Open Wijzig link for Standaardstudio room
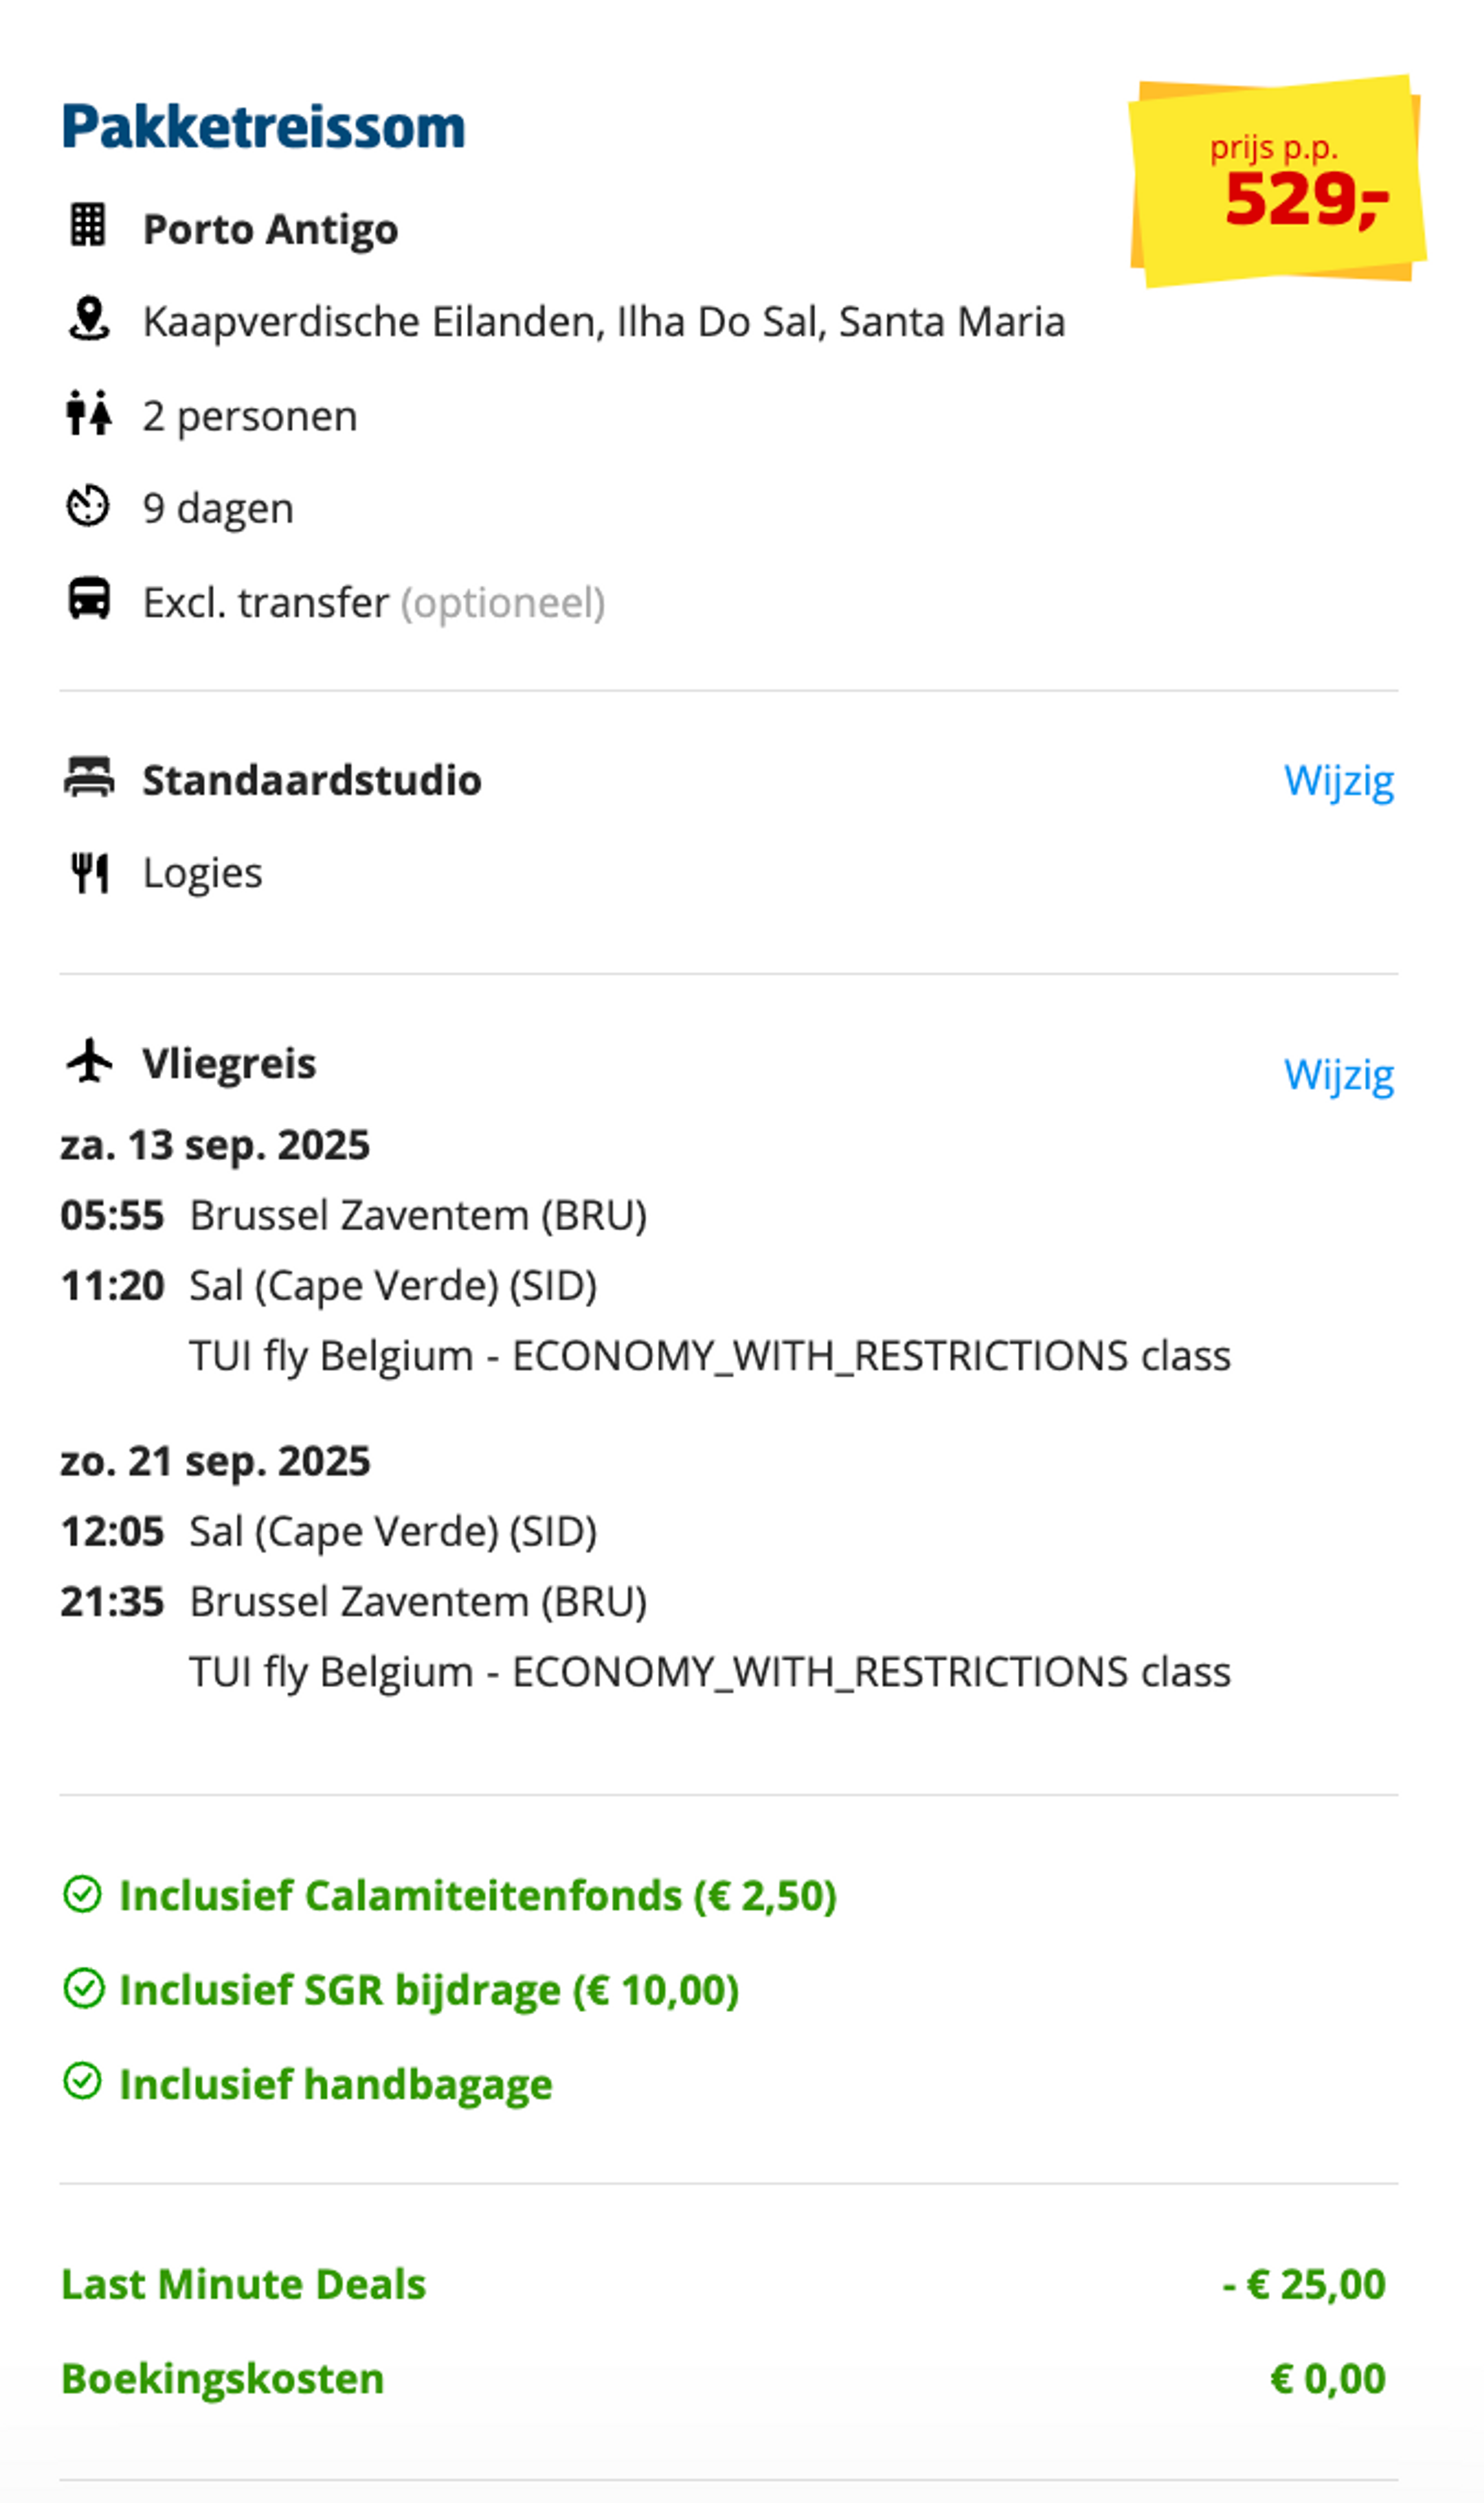Screen dimensions: 1484x2503 (1339, 781)
